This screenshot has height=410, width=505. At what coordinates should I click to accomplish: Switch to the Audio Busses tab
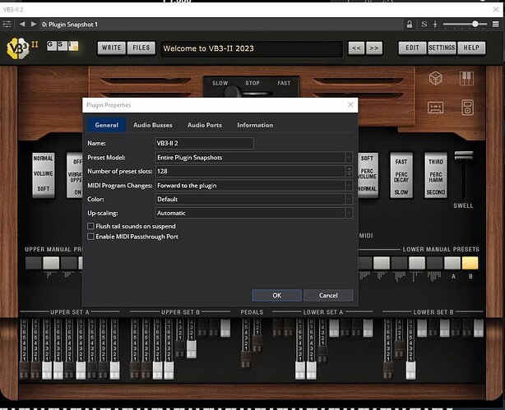pyautogui.click(x=153, y=125)
